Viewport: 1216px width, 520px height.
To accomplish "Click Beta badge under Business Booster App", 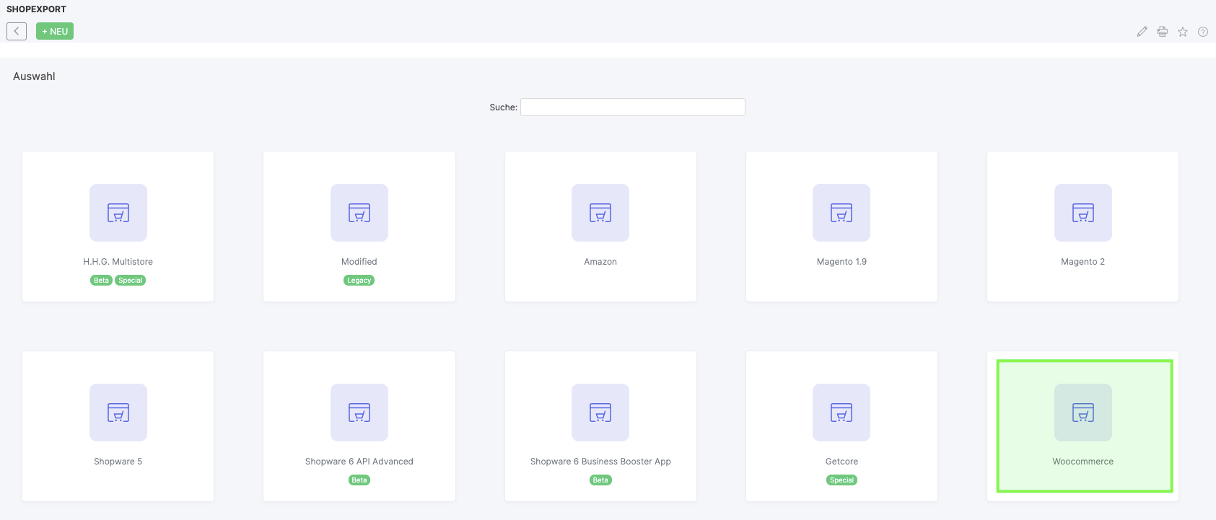I will tap(600, 480).
